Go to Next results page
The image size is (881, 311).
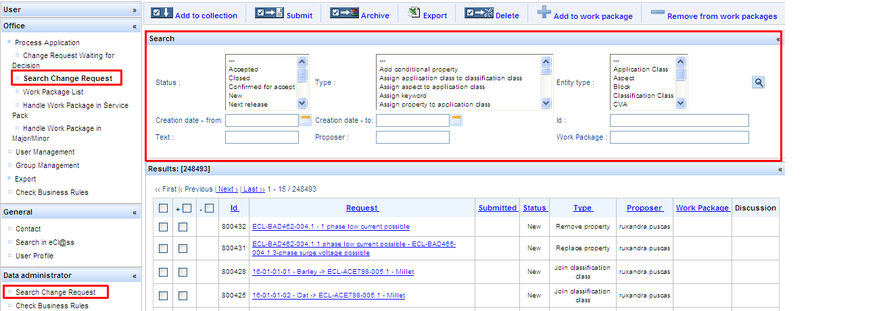pyautogui.click(x=227, y=189)
